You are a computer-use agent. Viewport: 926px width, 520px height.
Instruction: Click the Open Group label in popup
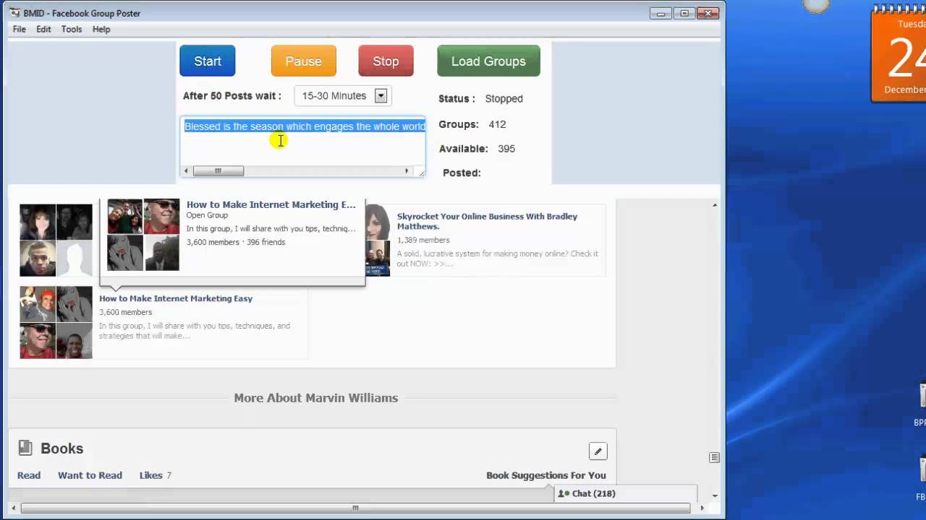tap(207, 215)
